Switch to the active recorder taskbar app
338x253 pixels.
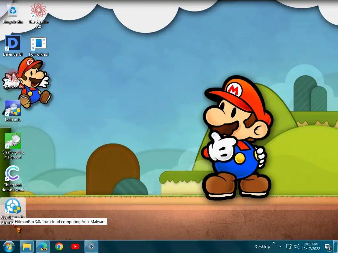pyautogui.click(x=91, y=246)
